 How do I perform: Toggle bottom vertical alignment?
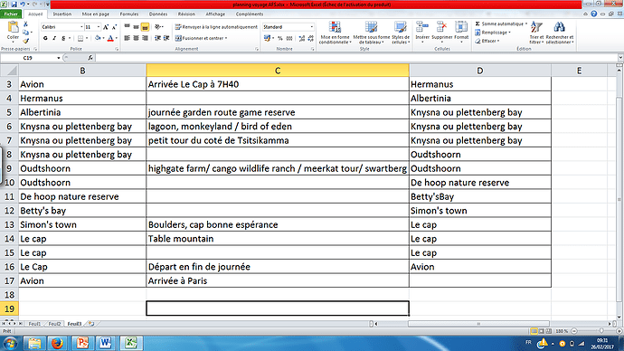[x=146, y=27]
